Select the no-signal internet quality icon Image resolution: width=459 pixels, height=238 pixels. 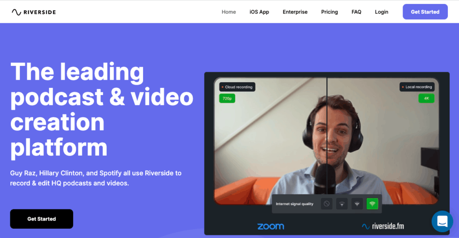click(x=327, y=204)
